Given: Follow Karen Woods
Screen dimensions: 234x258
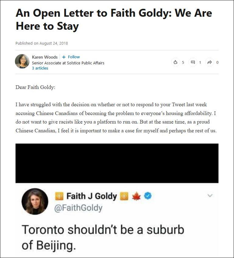Looking at the screenshot, I should [71, 57].
